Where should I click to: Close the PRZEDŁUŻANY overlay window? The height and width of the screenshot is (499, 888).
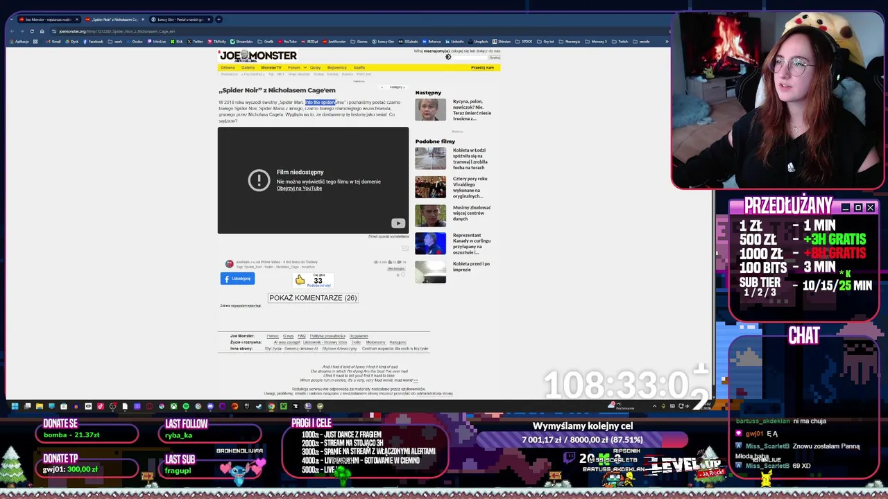[x=870, y=207]
